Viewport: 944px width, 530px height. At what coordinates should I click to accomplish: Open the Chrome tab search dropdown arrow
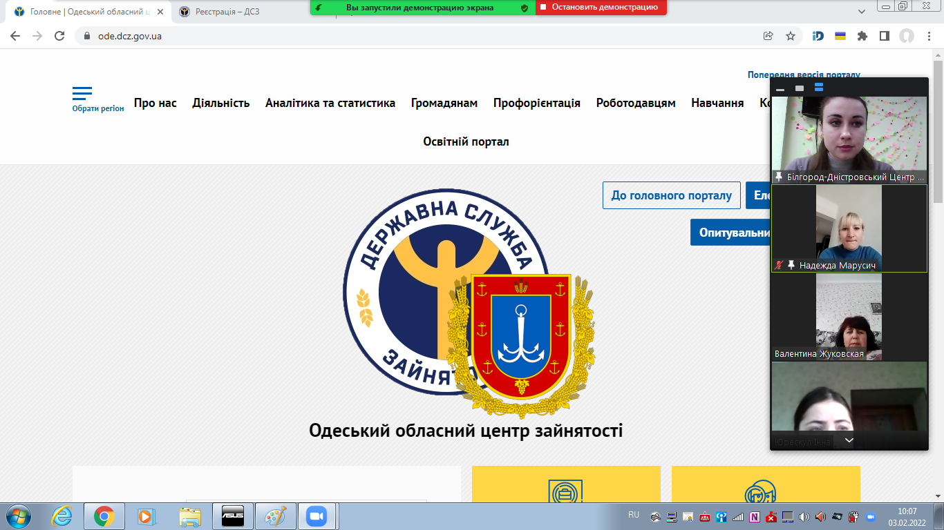click(x=861, y=12)
